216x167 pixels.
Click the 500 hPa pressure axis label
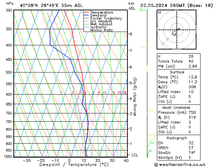click(10, 73)
